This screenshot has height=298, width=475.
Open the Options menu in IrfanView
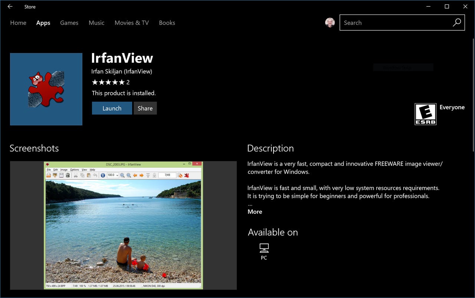[74, 170]
